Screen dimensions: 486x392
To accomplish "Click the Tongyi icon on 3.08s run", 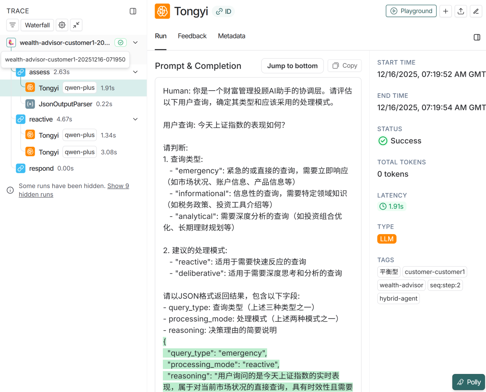I will (30, 151).
